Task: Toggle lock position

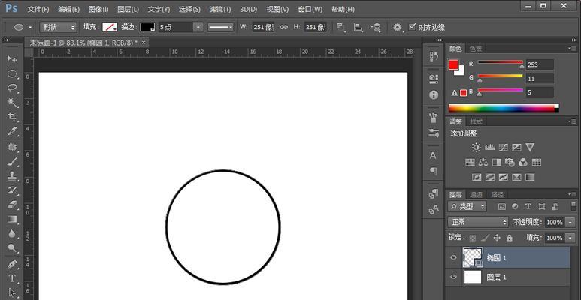Action: pos(498,238)
